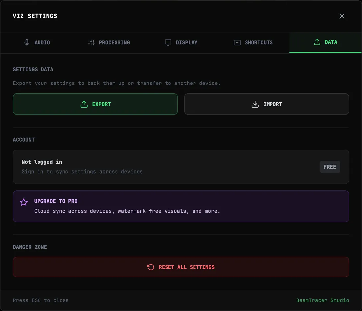Click the sliders icon on Processing tab
The width and height of the screenshot is (362, 311).
pos(91,42)
